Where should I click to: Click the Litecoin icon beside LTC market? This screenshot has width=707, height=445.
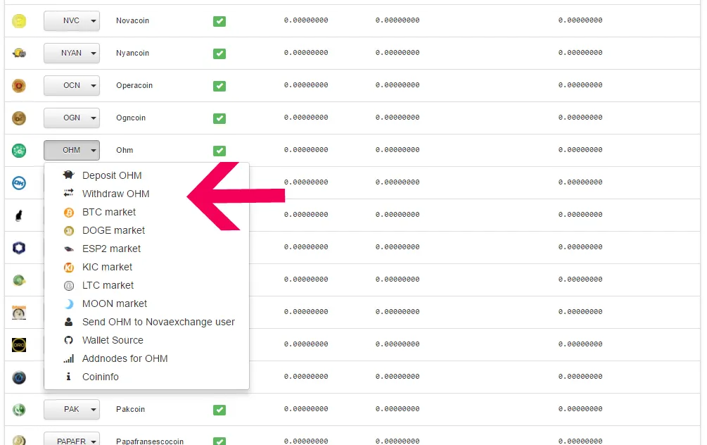pos(68,286)
